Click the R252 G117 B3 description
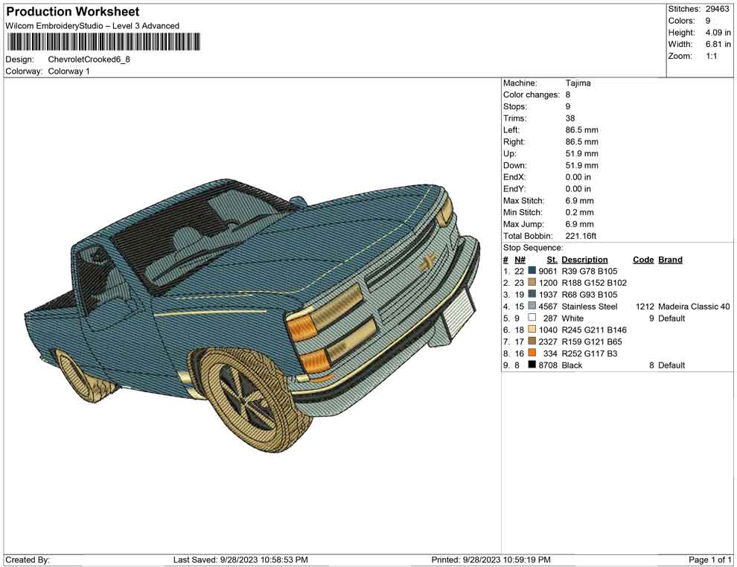 pos(590,353)
